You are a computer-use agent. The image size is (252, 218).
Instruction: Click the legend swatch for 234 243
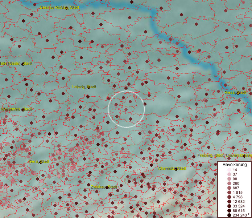(x=230, y=215)
